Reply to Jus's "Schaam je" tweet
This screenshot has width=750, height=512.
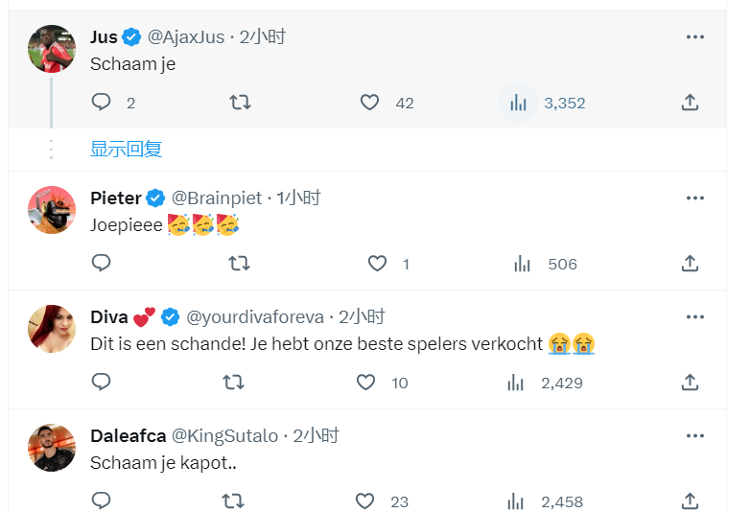coord(101,103)
